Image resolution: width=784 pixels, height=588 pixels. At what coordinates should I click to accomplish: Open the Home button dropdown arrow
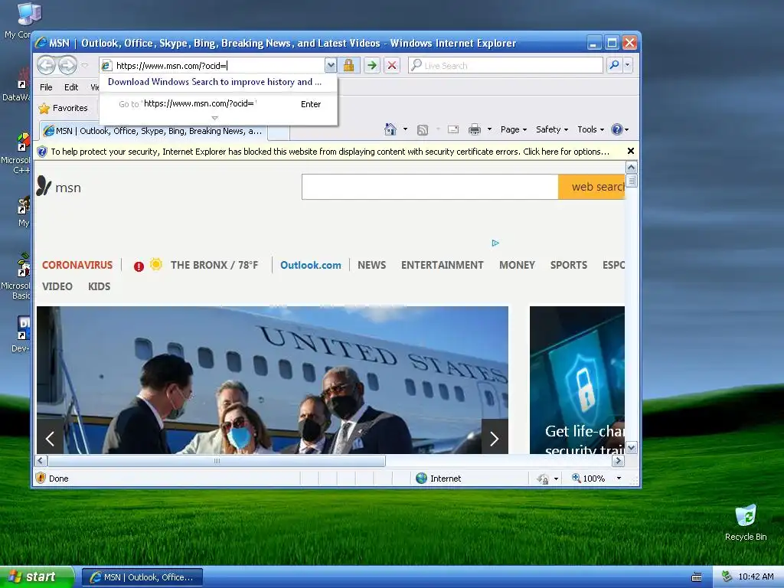pos(405,129)
